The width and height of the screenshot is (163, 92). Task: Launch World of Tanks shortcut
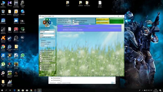pos(22,4)
